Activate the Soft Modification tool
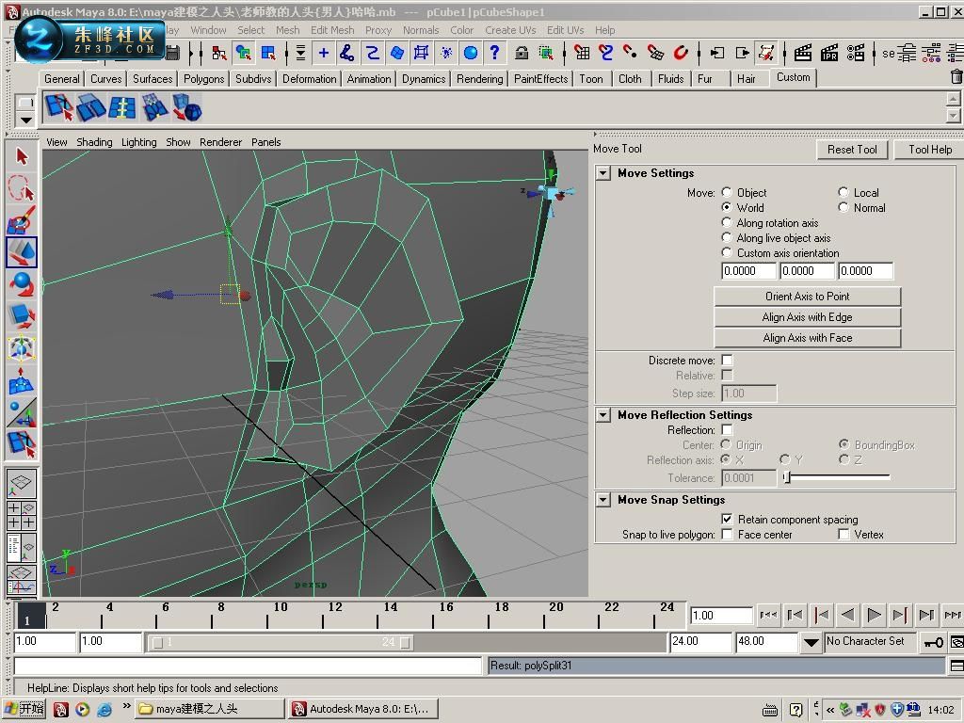Viewport: 964px width, 723px height. pos(22,380)
